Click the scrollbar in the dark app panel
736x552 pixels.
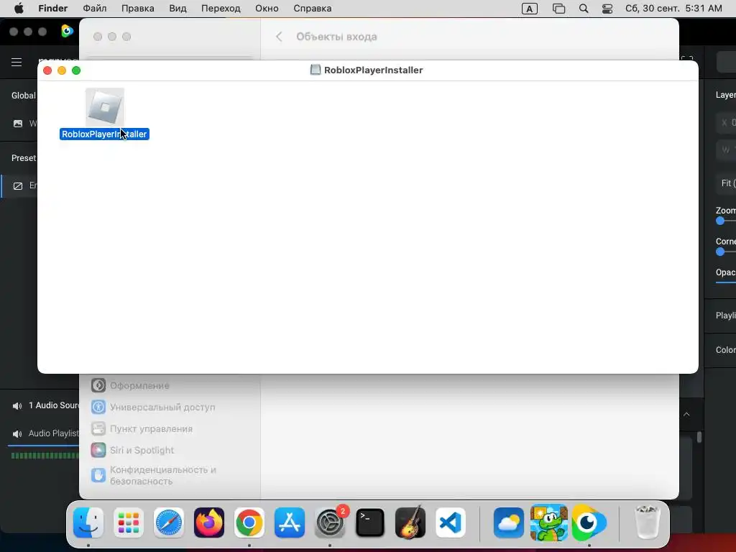(x=699, y=438)
